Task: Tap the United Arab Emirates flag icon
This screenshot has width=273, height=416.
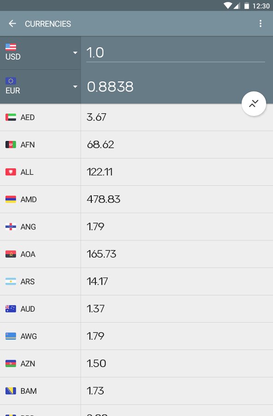Action: (11, 117)
